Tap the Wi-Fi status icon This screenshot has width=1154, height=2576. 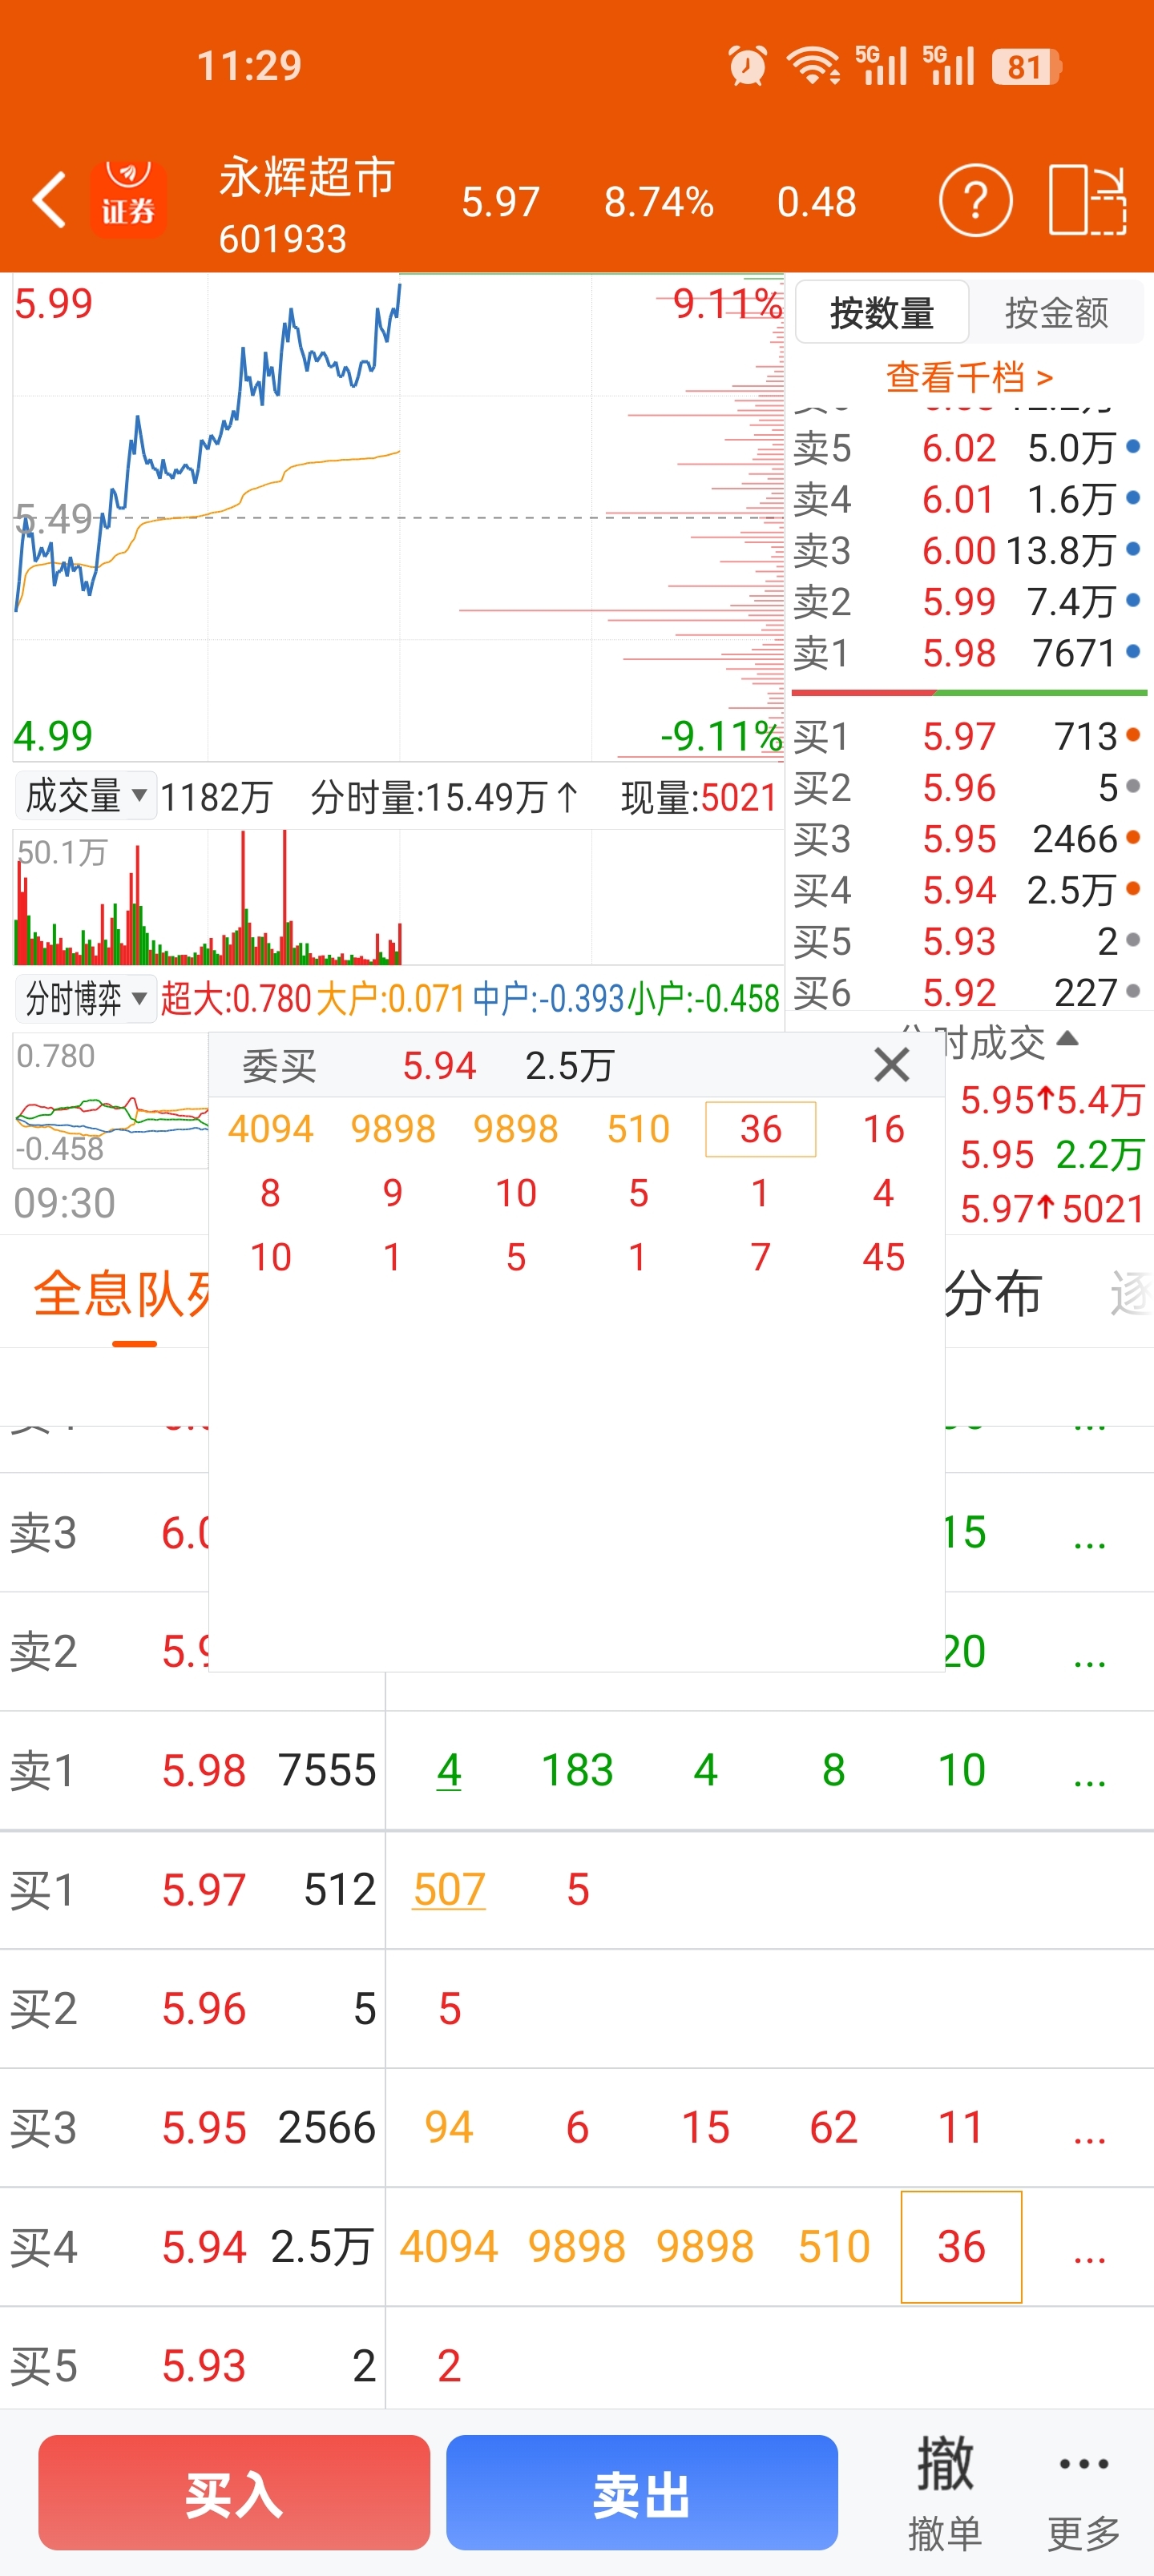[x=813, y=66]
